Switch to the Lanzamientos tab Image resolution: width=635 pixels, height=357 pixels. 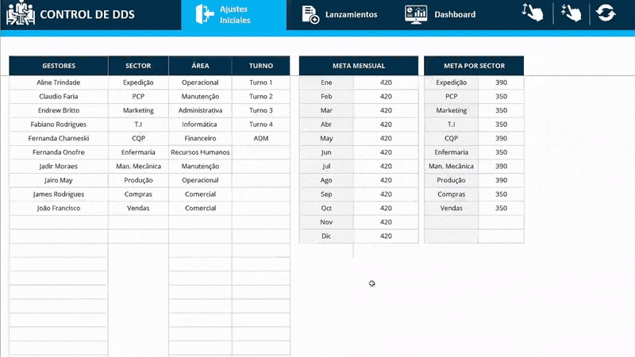(352, 14)
